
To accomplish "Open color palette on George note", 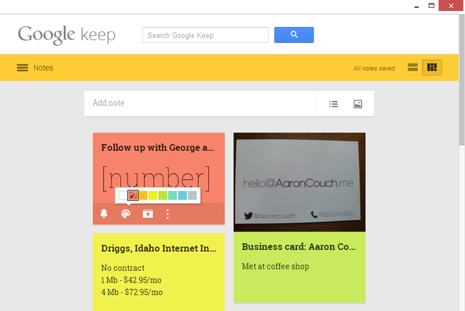I will tap(126, 213).
